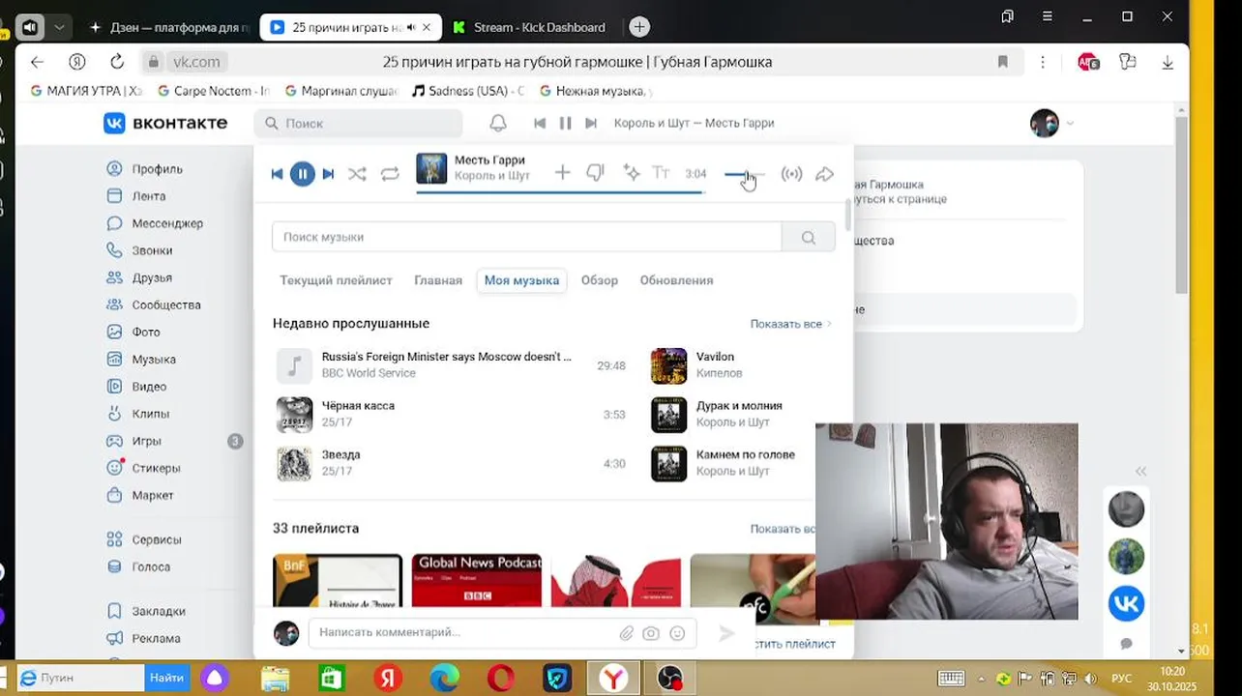
Task: Open 'МАГИЯ УТРА' bookmark
Action: pos(85,91)
